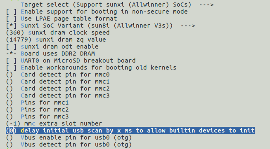This screenshot has height=149, width=270.
Task: Enable sunxi dram odt checkbox
Action: (x=12, y=47)
